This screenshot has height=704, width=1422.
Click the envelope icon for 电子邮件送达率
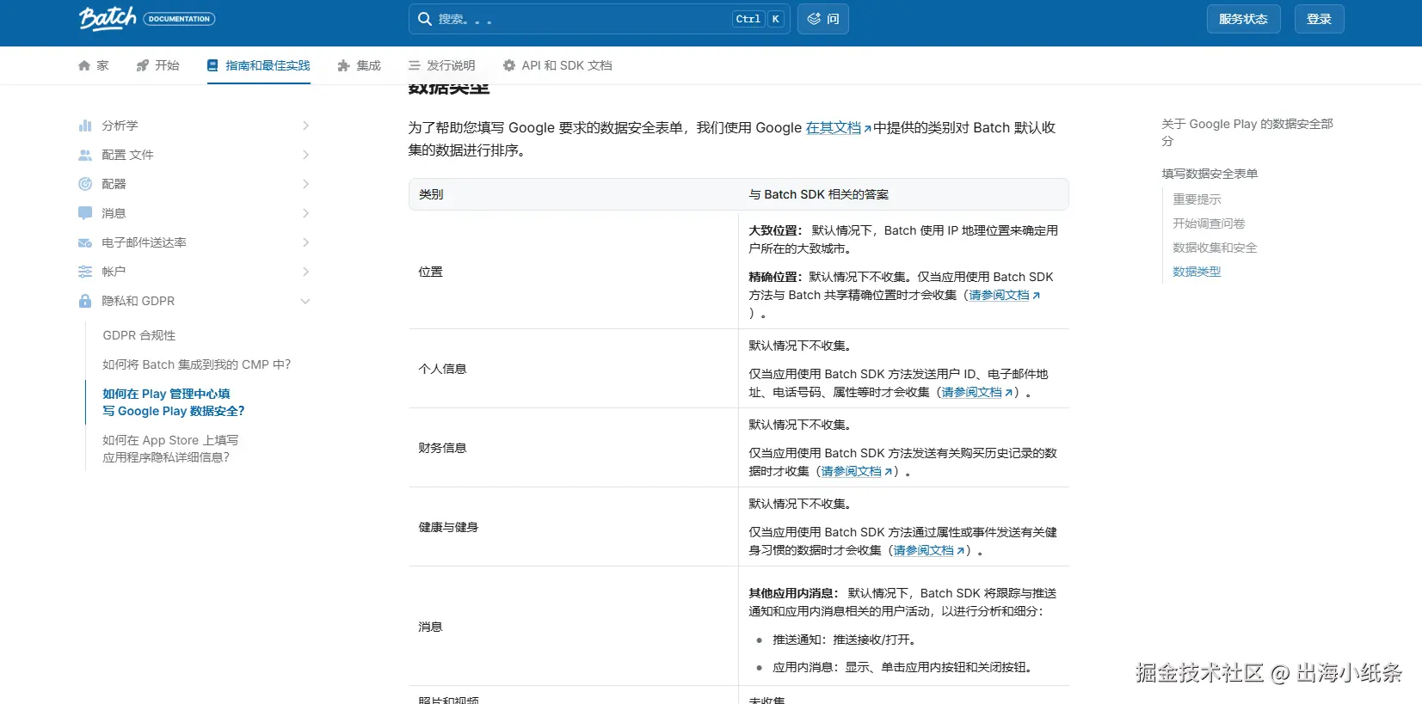[85, 242]
